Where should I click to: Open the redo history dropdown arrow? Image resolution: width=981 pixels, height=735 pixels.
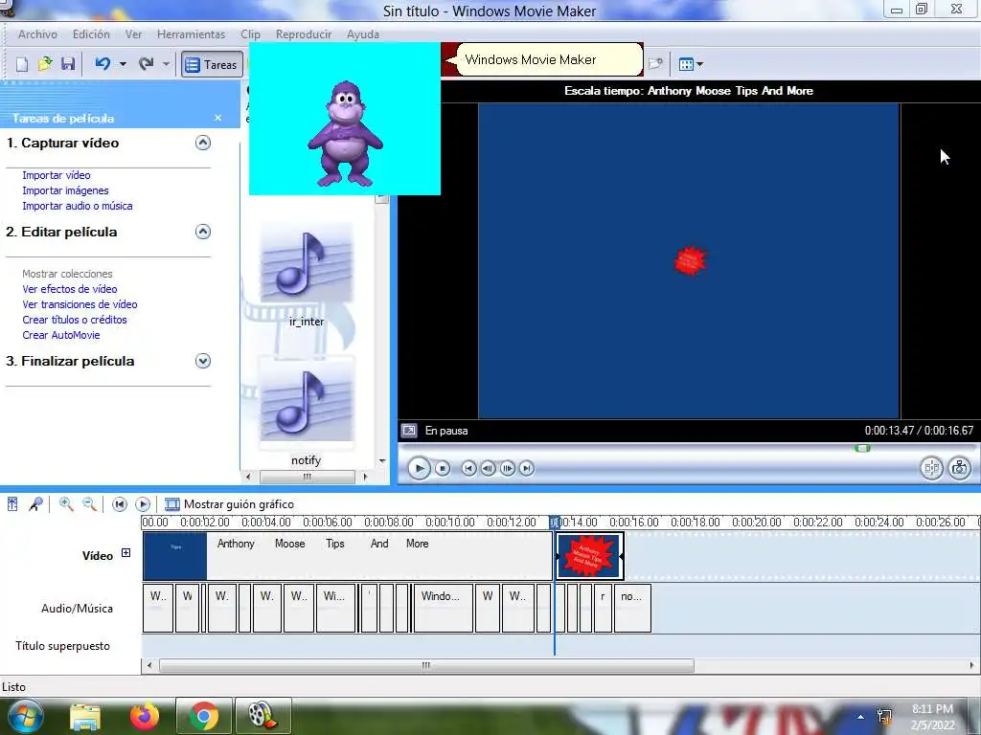[x=166, y=64]
